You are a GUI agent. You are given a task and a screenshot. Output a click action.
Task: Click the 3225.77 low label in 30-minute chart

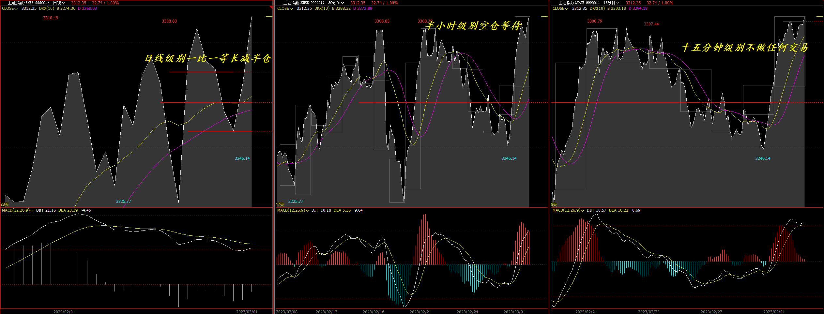(x=296, y=202)
